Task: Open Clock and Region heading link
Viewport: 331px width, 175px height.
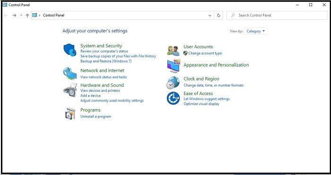Action: (201, 79)
